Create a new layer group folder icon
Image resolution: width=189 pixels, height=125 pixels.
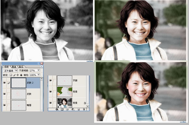(x=67, y=109)
